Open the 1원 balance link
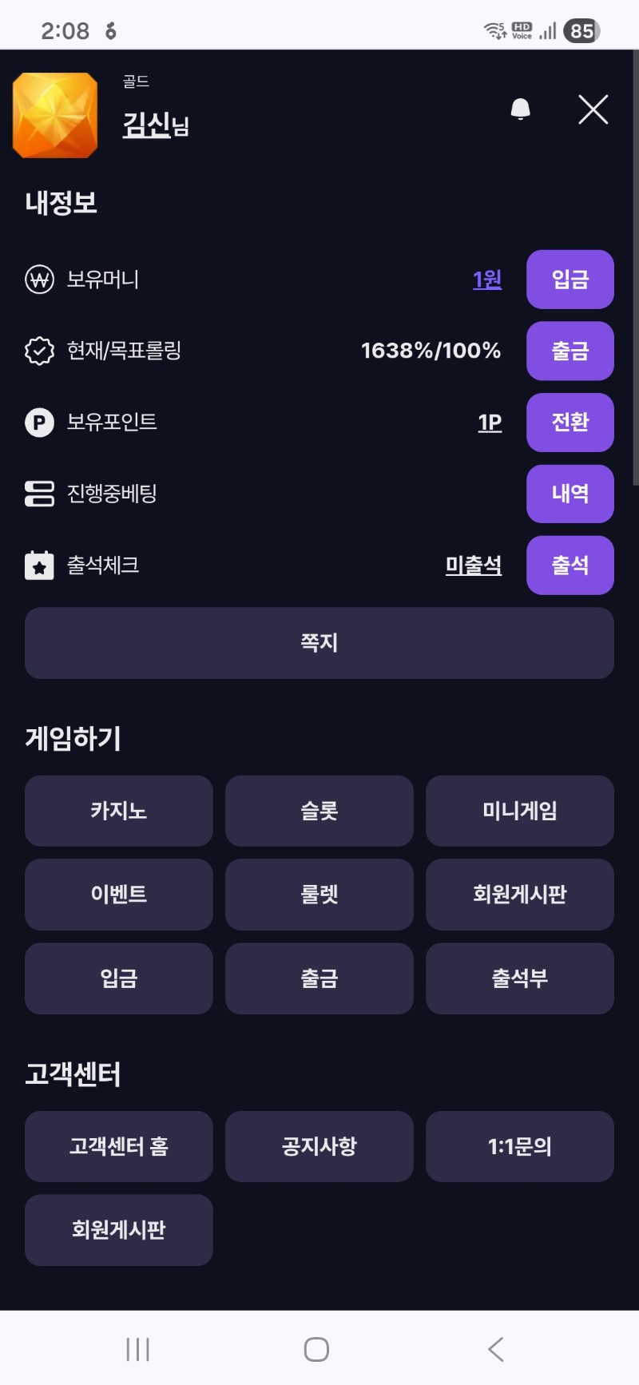This screenshot has width=639, height=1385. click(x=486, y=280)
